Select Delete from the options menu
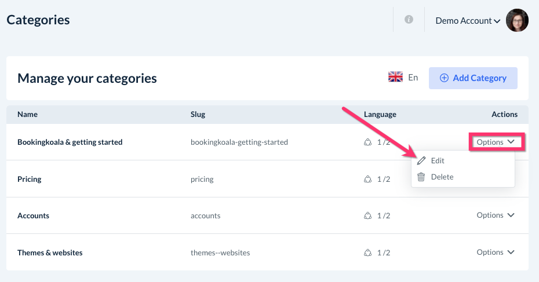Viewport: 539px width, 282px height. [x=442, y=177]
